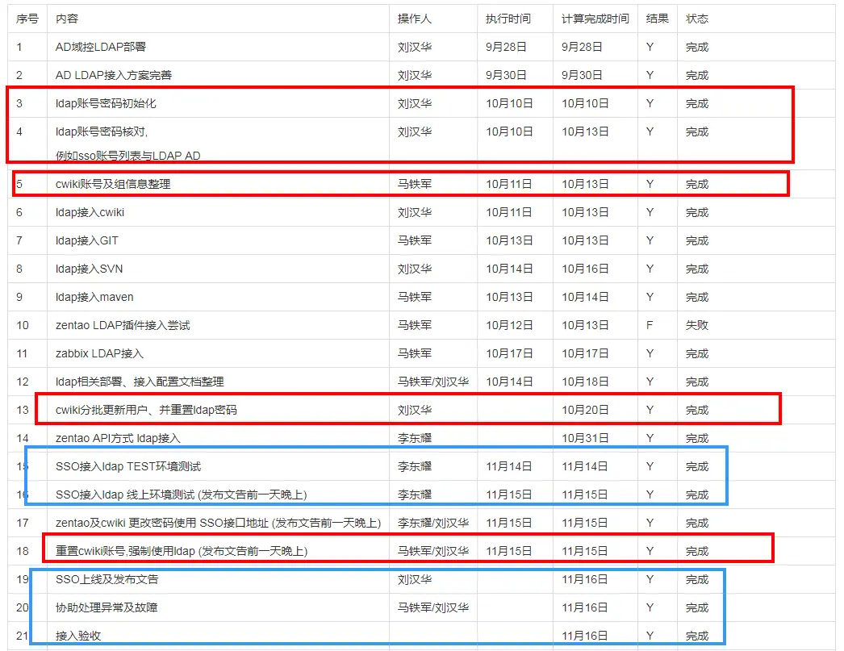Viewport: 844px width, 651px height.
Task: Click the status '失败' in row 10
Action: tap(697, 326)
